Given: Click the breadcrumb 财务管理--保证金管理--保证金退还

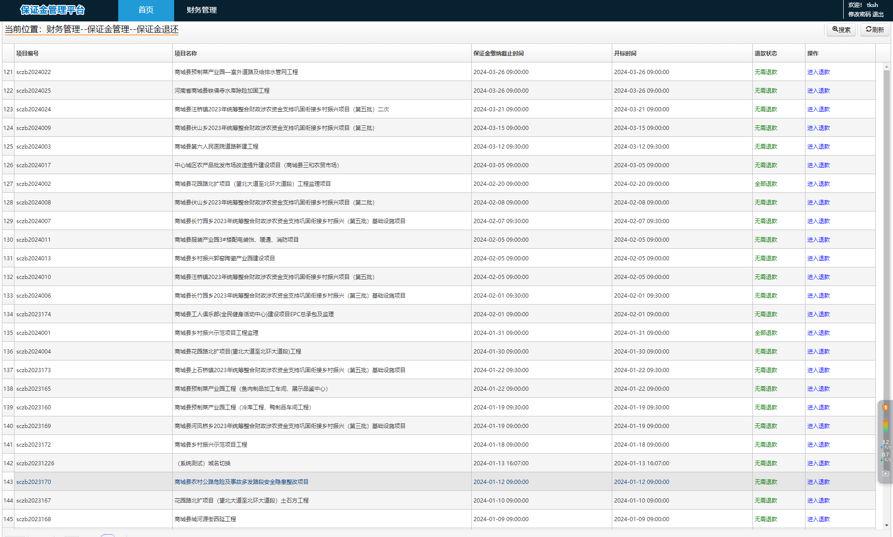Looking at the screenshot, I should point(112,29).
